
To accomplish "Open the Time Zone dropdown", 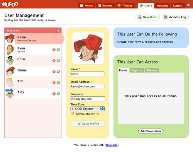I will pyautogui.click(x=88, y=109).
